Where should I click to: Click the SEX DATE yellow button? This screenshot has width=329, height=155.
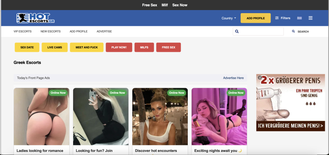point(27,47)
